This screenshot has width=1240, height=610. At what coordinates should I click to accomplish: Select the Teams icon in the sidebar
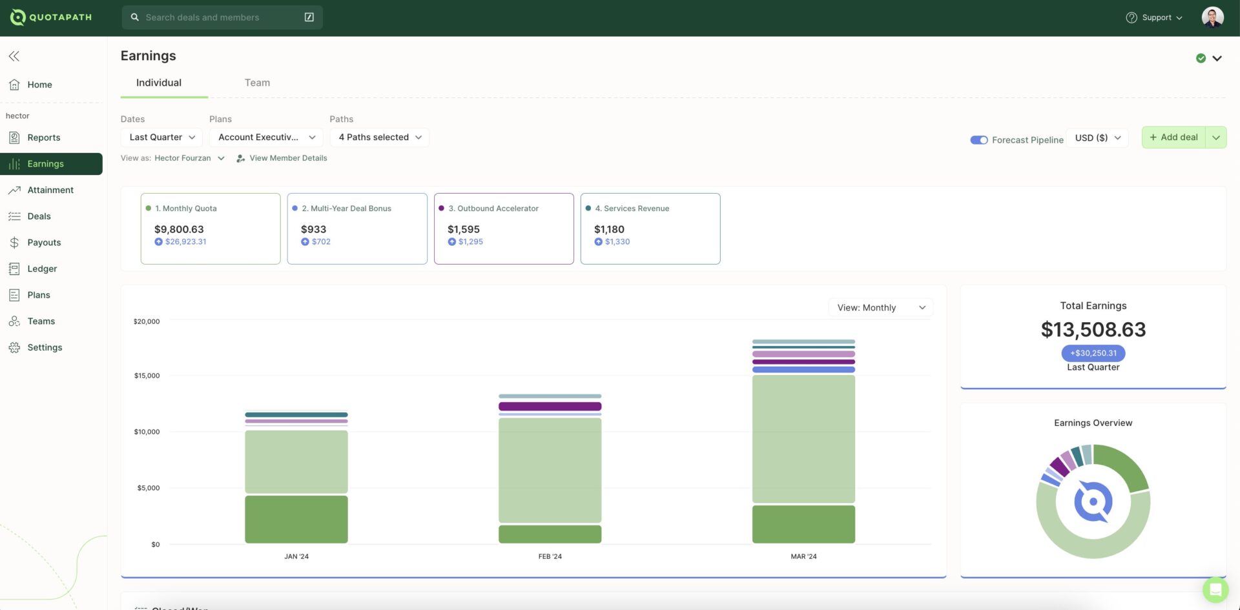pyautogui.click(x=14, y=321)
